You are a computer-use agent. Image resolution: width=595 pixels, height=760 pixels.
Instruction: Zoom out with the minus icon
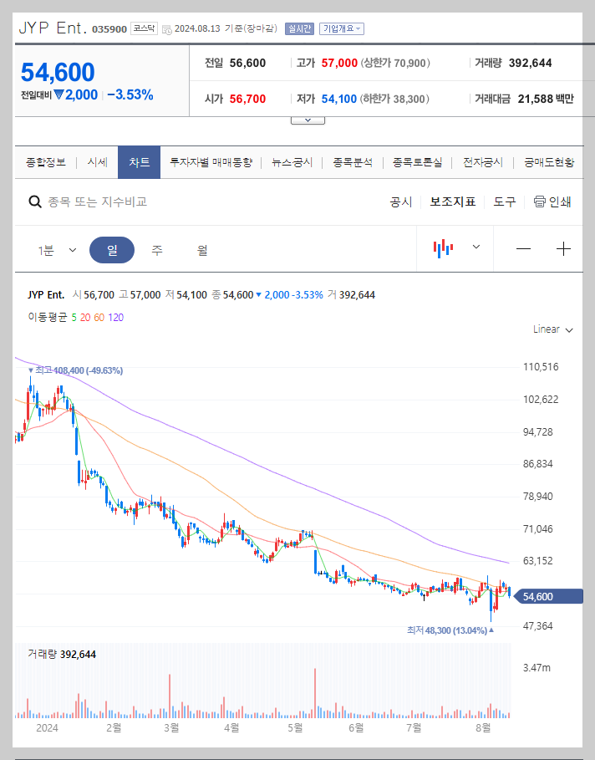pyautogui.click(x=525, y=248)
